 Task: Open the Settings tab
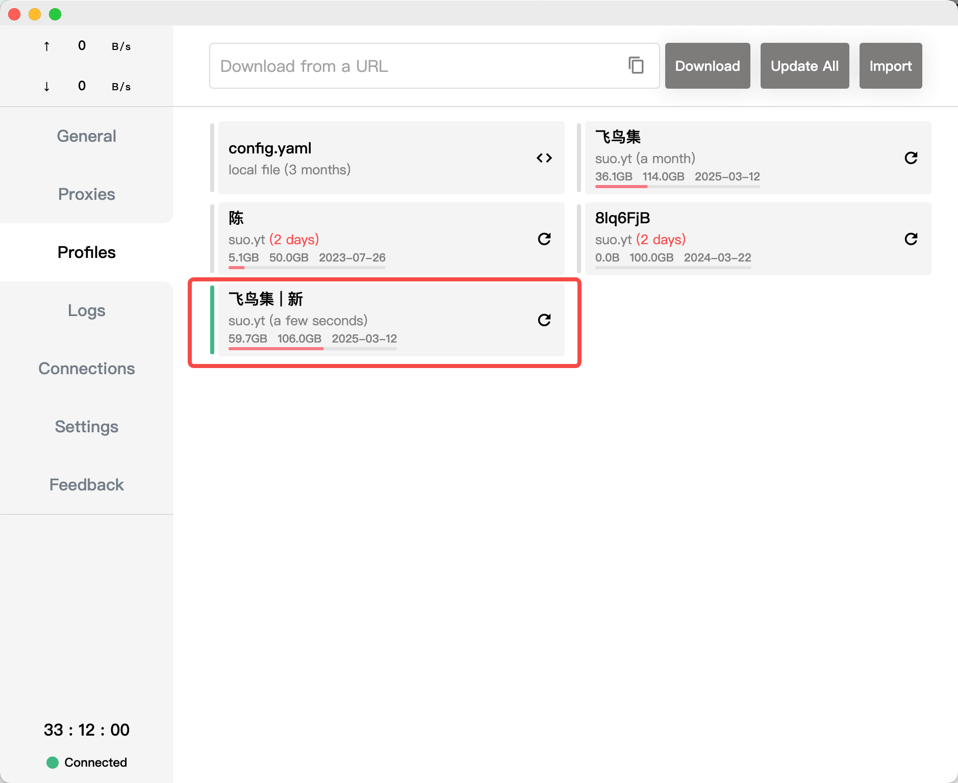(x=87, y=427)
